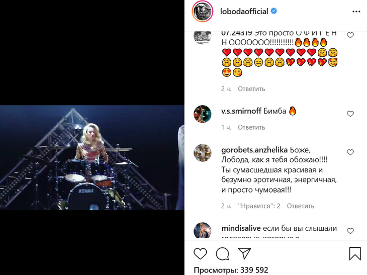Open lobodaofficial profile avatar story

point(203,12)
